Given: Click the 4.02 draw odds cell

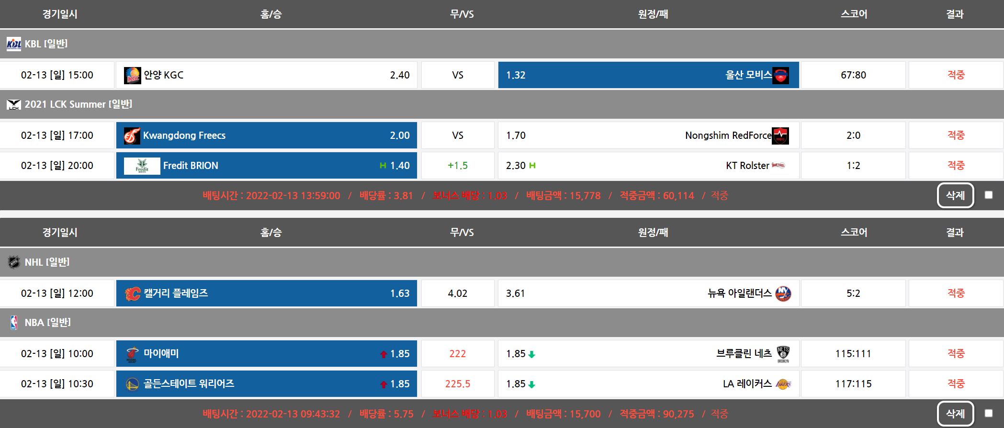Looking at the screenshot, I should point(457,293).
